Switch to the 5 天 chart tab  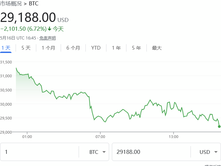26,48
